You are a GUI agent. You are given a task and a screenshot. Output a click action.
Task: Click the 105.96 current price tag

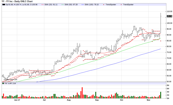(169, 16)
